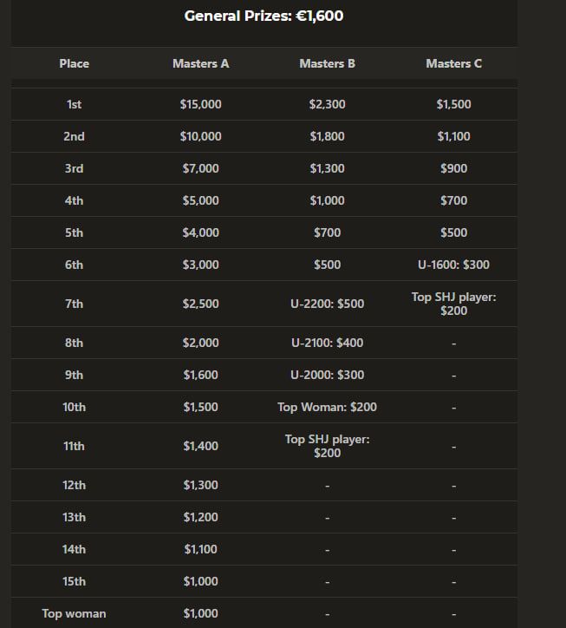Select the $10,000 second place prize
Image resolution: width=566 pixels, height=628 pixels.
(x=200, y=136)
